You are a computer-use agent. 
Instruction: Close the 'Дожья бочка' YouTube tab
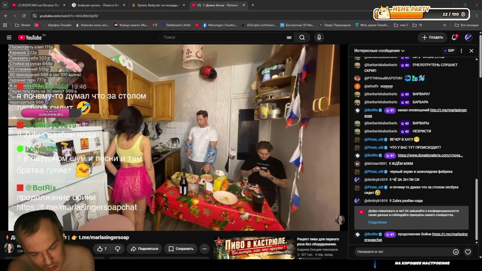[x=244, y=5]
